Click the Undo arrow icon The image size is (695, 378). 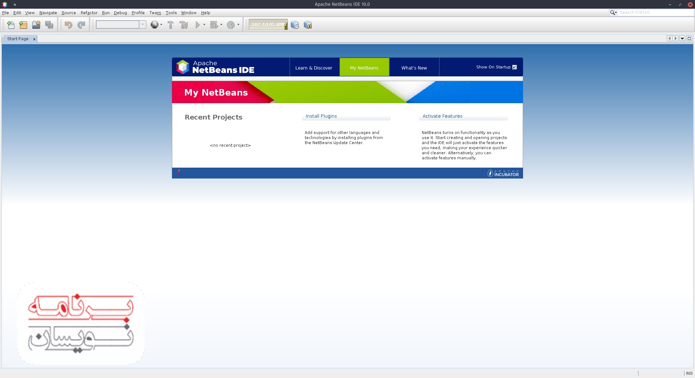68,25
